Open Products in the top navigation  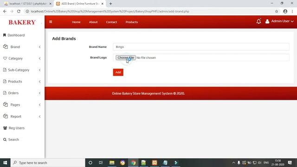pos(131,22)
